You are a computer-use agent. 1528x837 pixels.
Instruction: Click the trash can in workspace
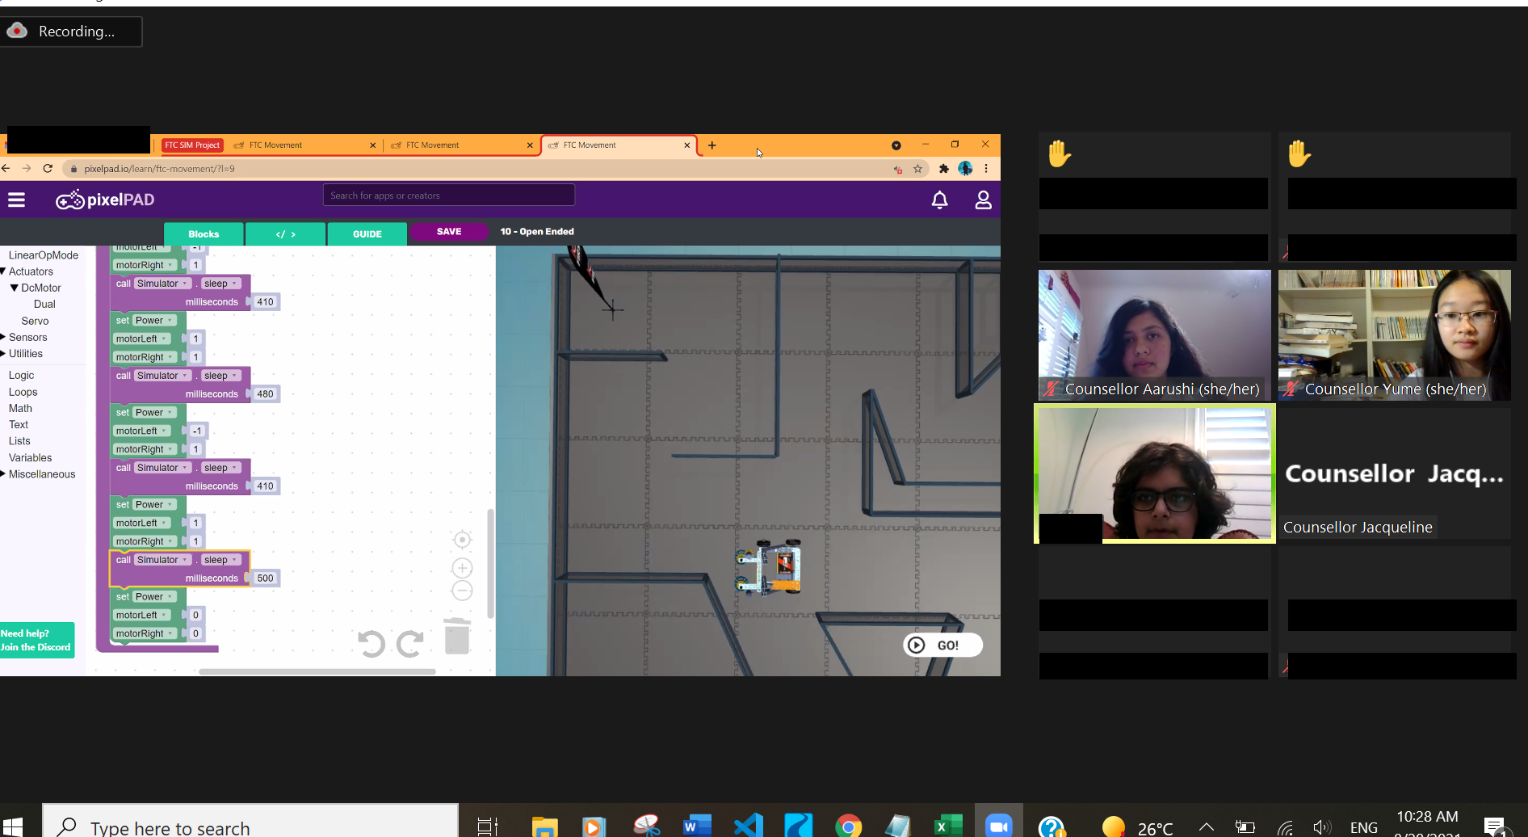click(x=457, y=636)
